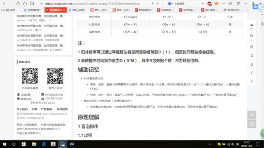Switch to the 插入排序 tab
The height and width of the screenshot is (148, 264).
(x=210, y=10)
